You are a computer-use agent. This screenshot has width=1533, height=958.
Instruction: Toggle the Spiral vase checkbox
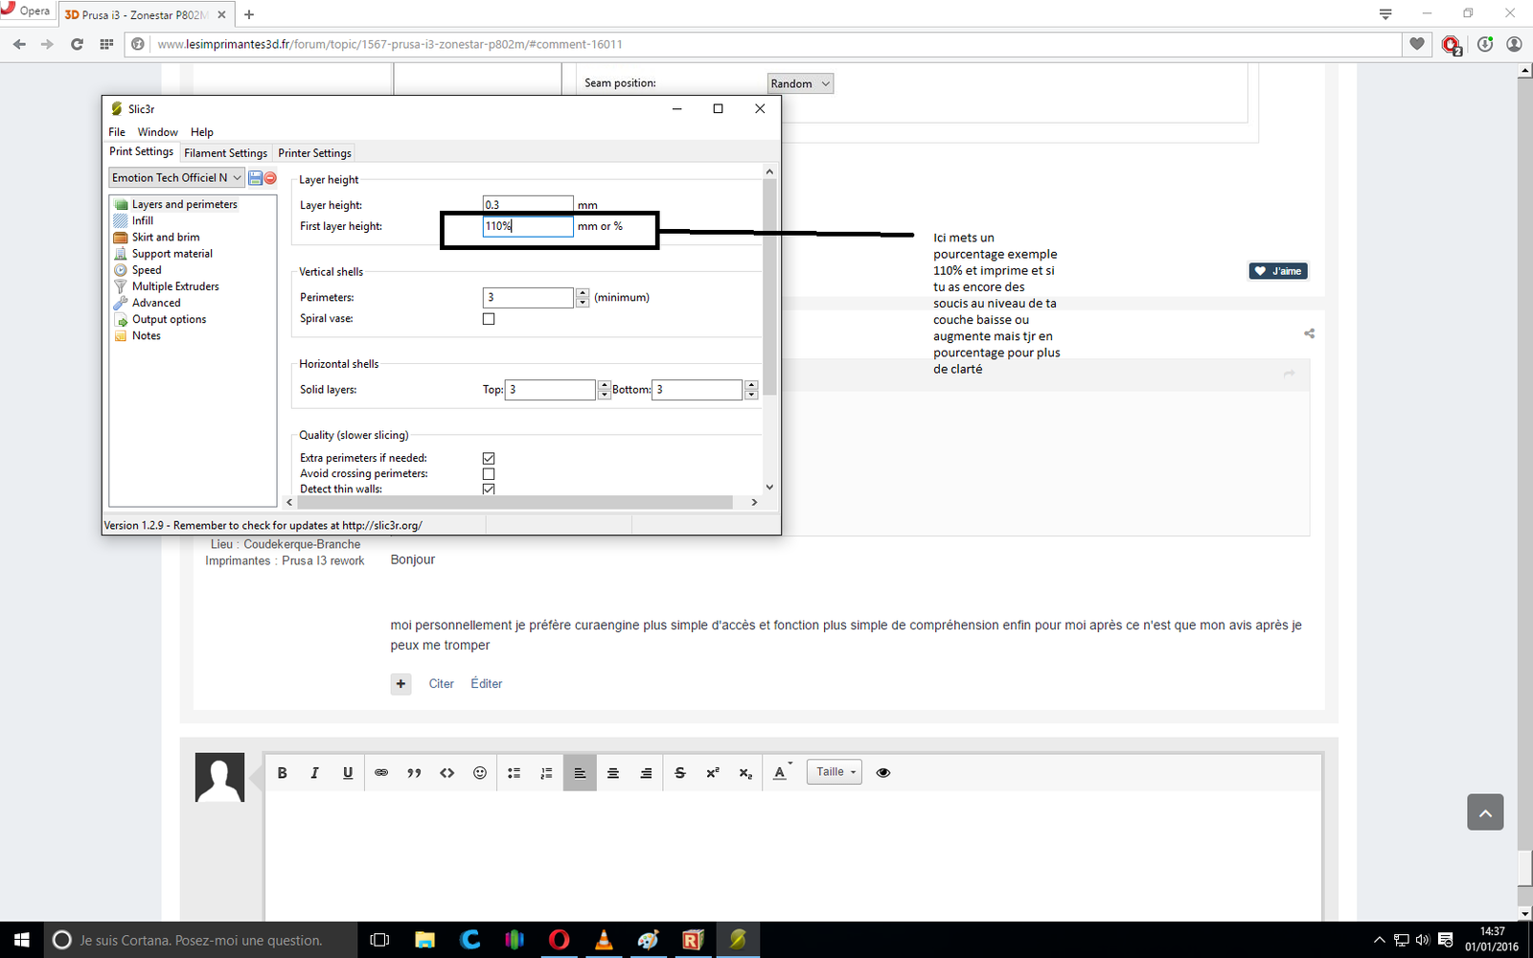[489, 319]
